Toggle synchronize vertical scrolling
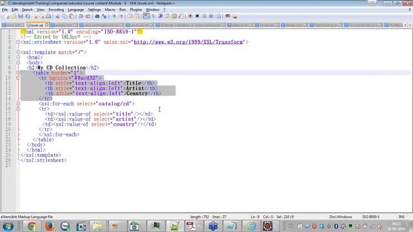This screenshot has width=413, height=232. coord(130,16)
